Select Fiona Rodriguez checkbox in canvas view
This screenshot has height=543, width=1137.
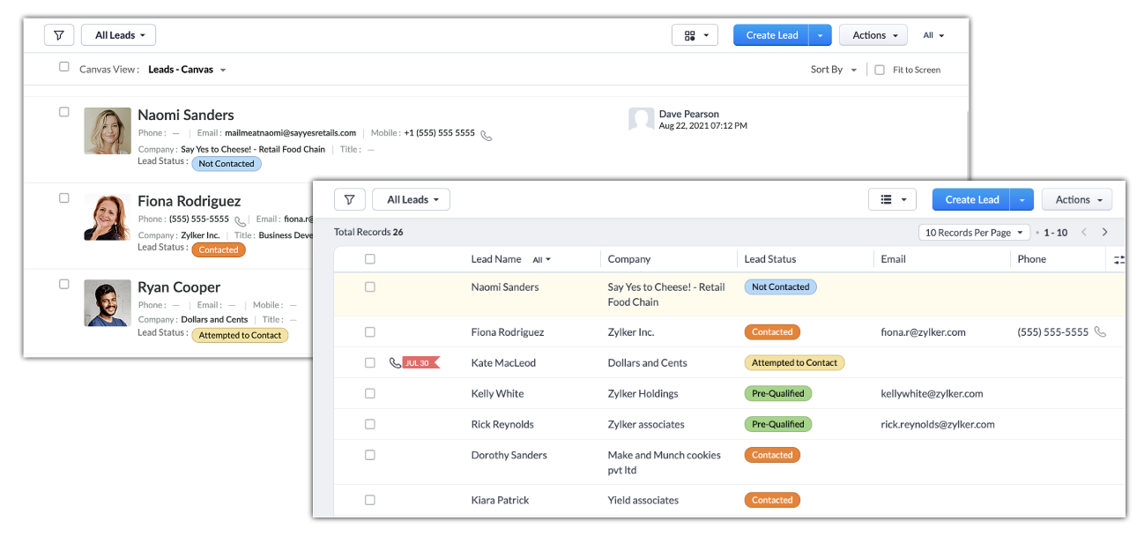click(x=63, y=198)
